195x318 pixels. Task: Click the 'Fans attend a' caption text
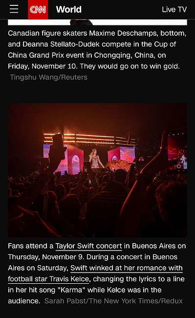[30, 246]
